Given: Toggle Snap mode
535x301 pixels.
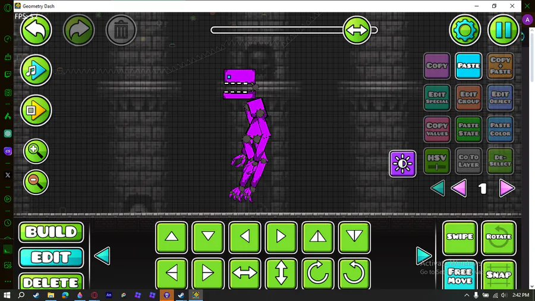Looking at the screenshot, I should [499, 275].
